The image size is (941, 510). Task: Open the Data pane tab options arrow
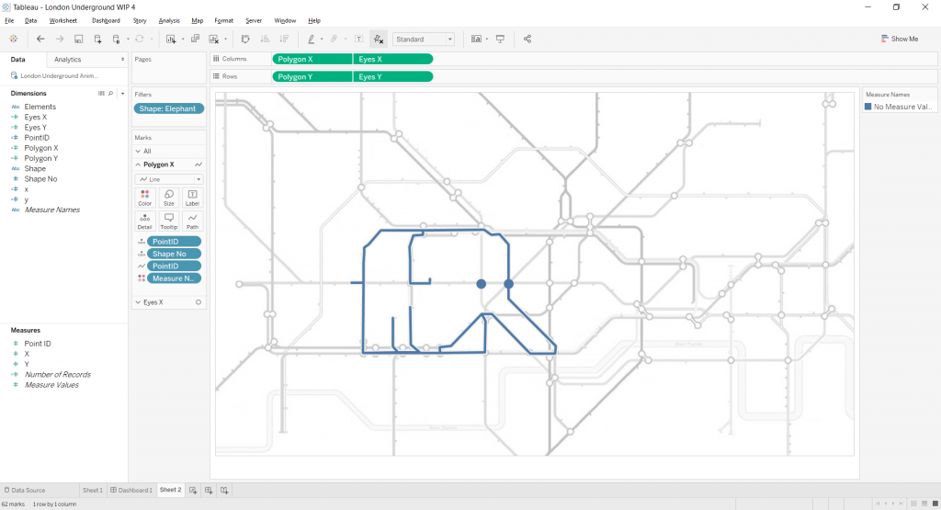[x=122, y=60]
